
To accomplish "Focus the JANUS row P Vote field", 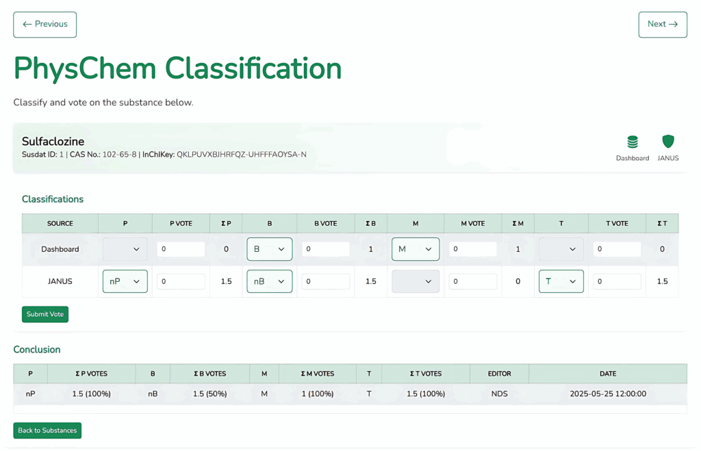I will pos(181,281).
